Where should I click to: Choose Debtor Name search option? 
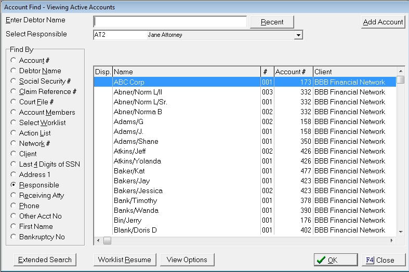pyautogui.click(x=14, y=71)
